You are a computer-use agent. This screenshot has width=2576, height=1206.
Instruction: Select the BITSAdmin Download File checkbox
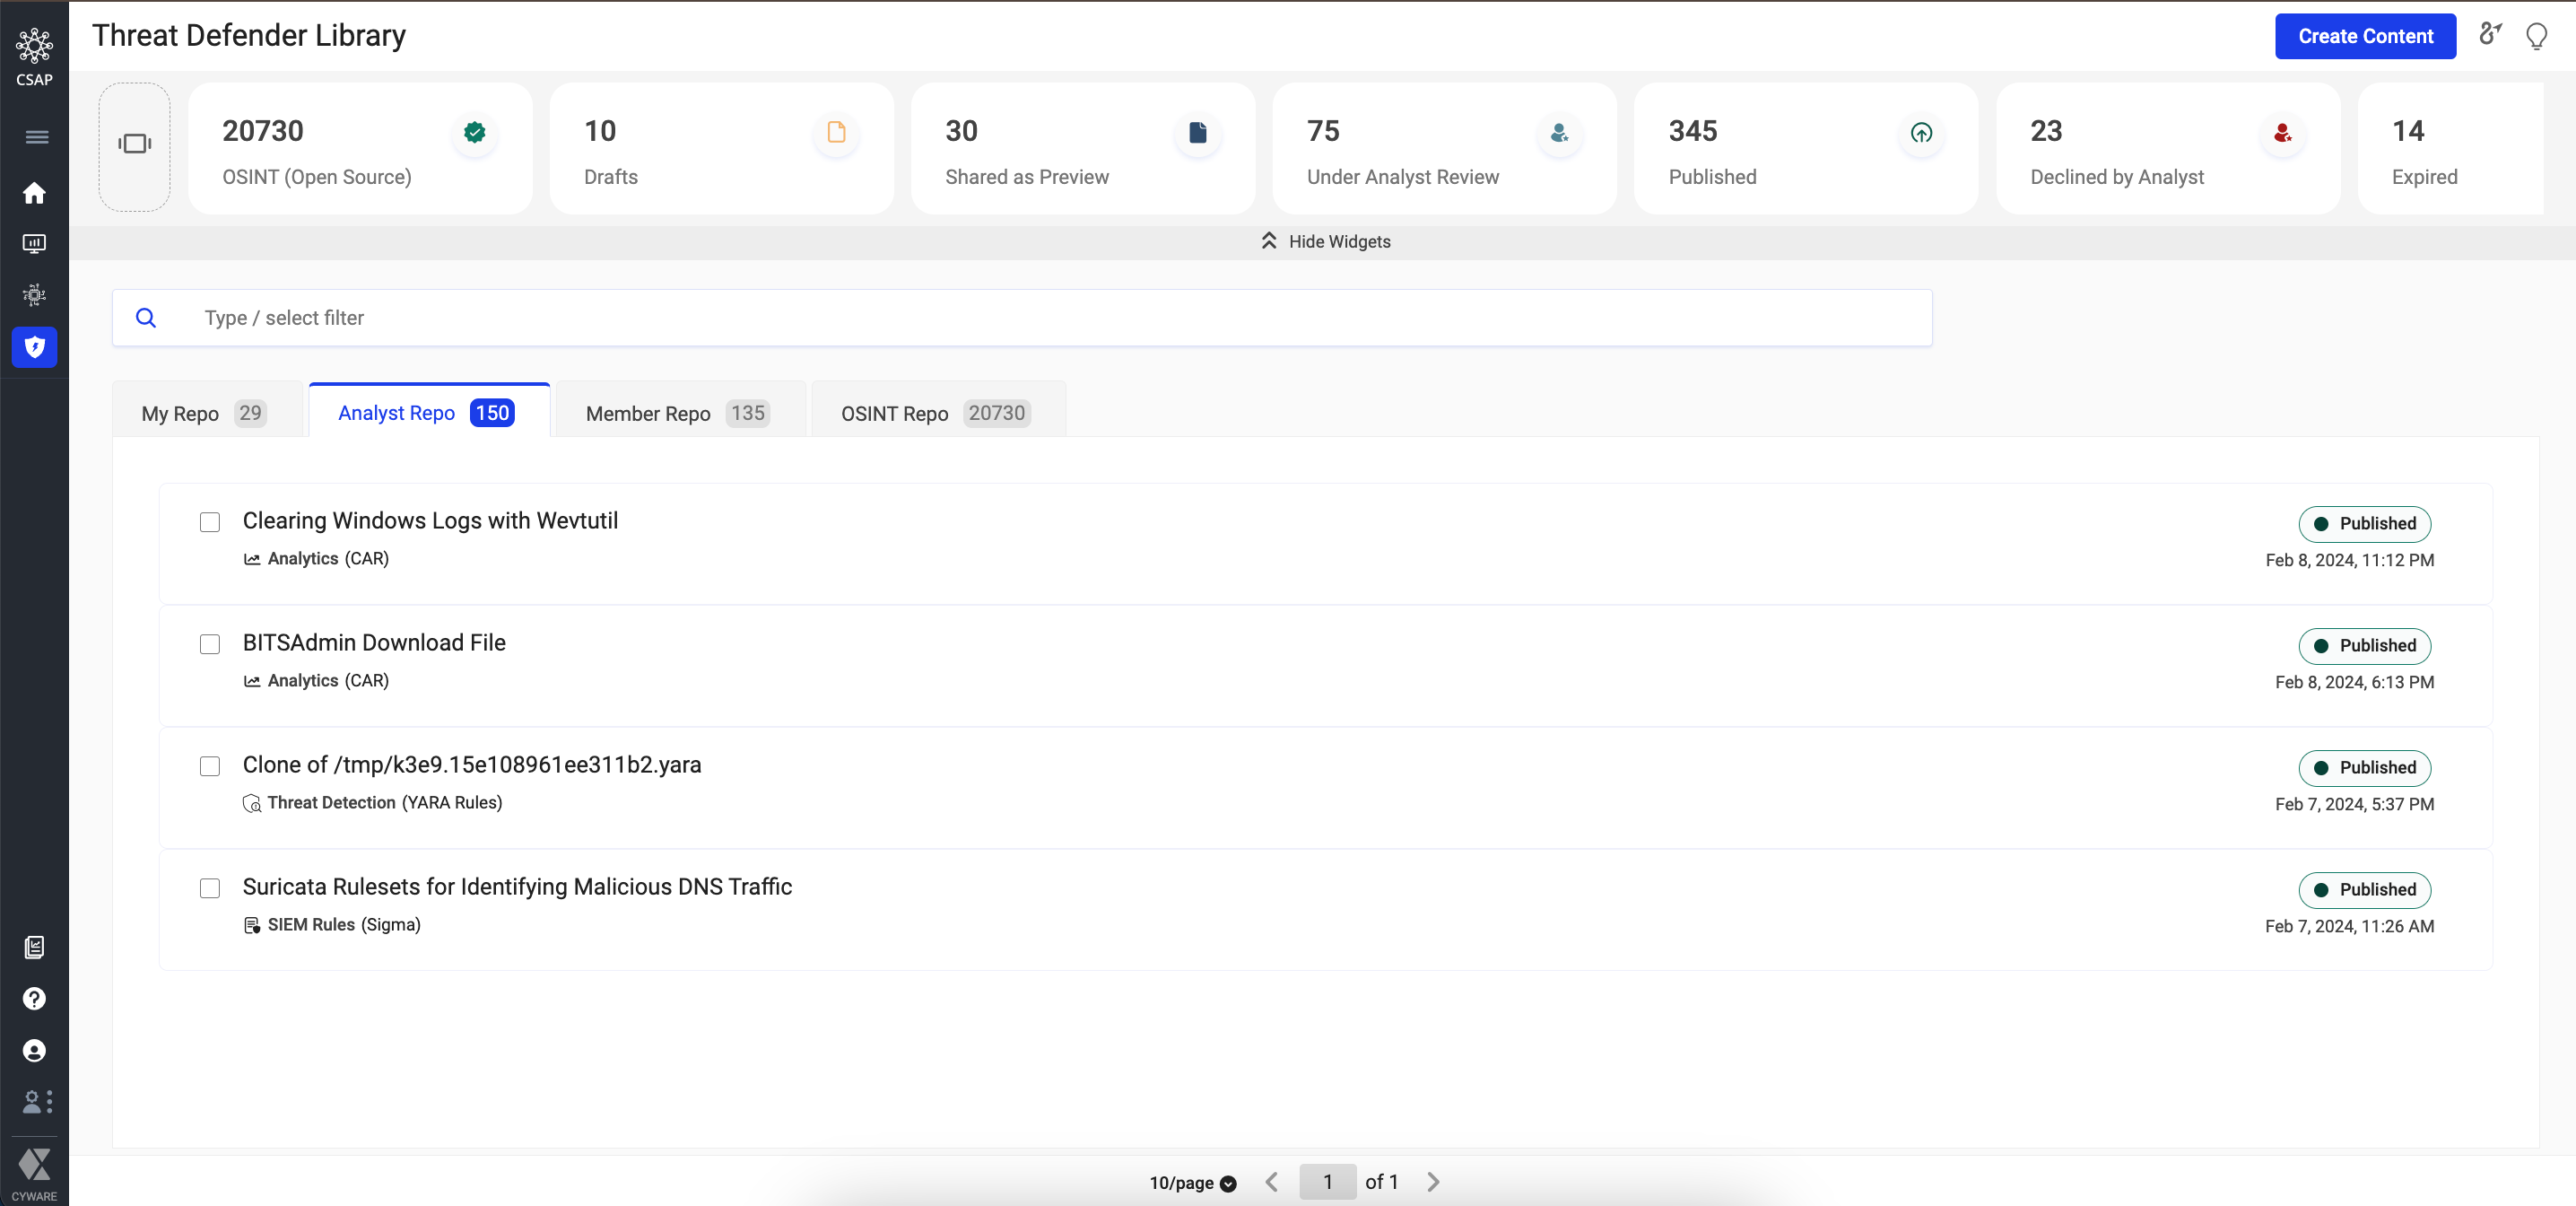point(210,644)
